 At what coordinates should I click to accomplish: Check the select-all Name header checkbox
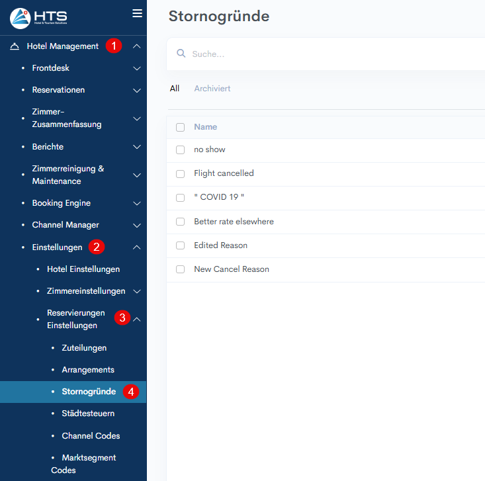coord(180,127)
